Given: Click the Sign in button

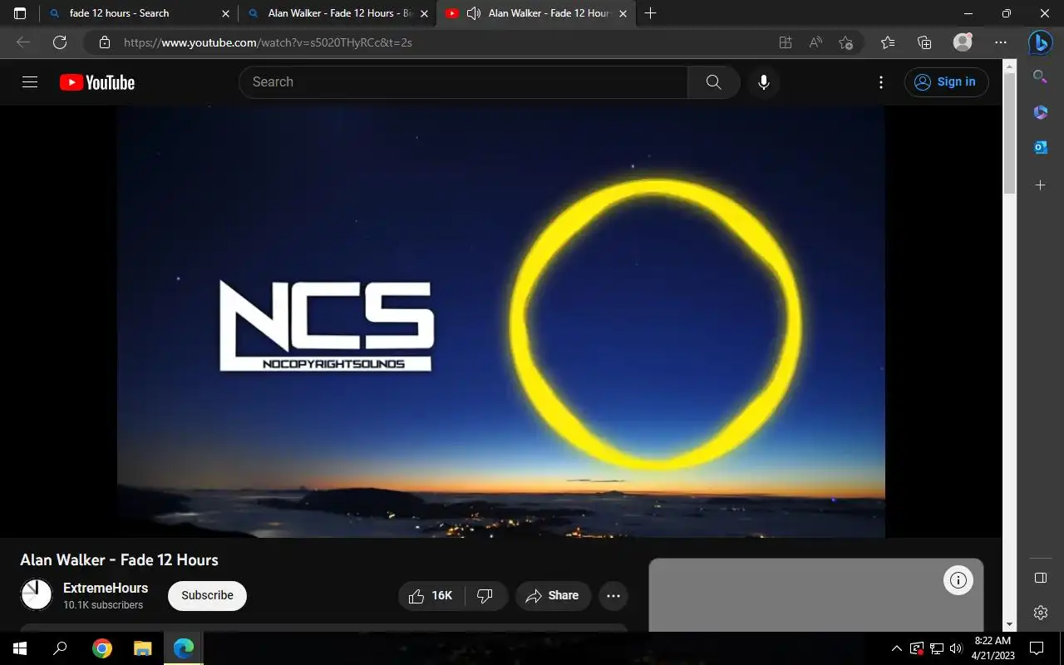Looking at the screenshot, I should pos(946,81).
